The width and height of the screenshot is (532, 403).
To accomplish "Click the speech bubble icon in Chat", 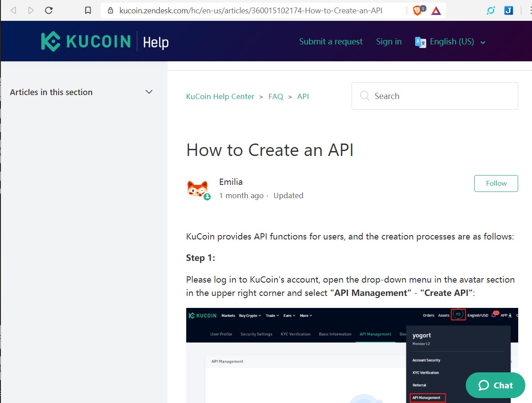I will (484, 385).
